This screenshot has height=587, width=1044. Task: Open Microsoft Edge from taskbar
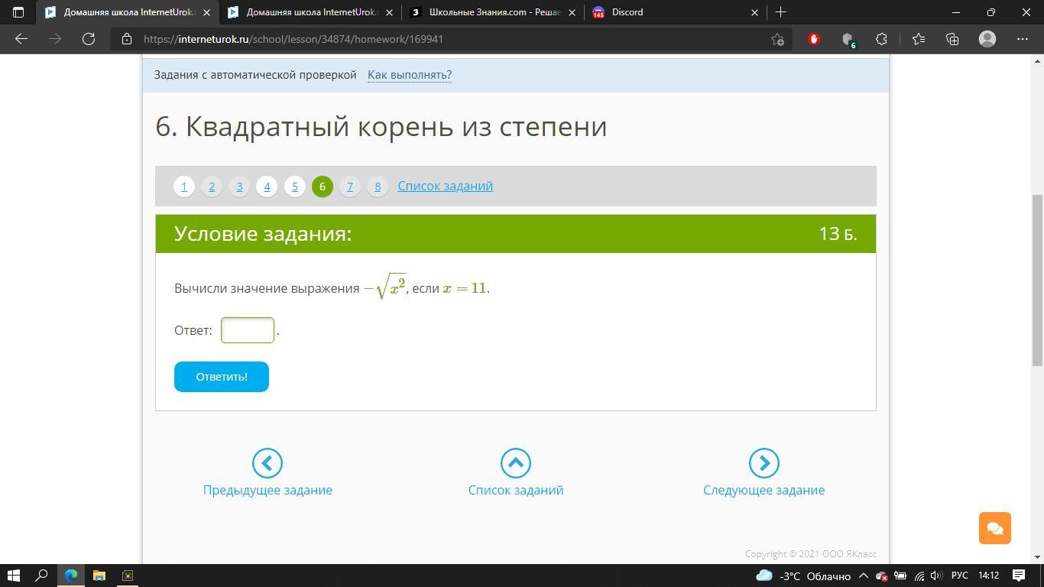coord(71,576)
